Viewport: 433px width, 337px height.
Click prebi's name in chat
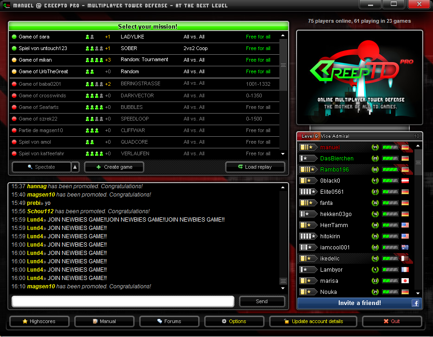point(34,203)
